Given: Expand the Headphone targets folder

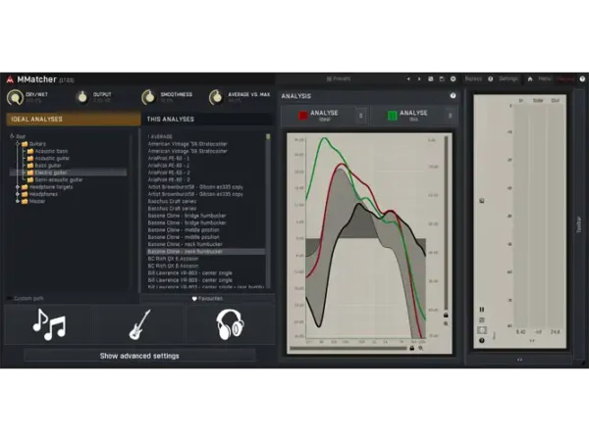Looking at the screenshot, I should [x=18, y=187].
